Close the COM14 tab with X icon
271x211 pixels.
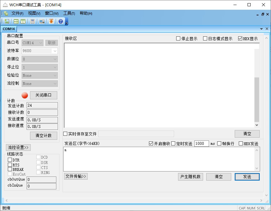267,29
